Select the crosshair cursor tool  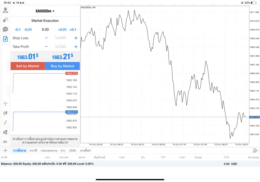[x=6, y=103]
